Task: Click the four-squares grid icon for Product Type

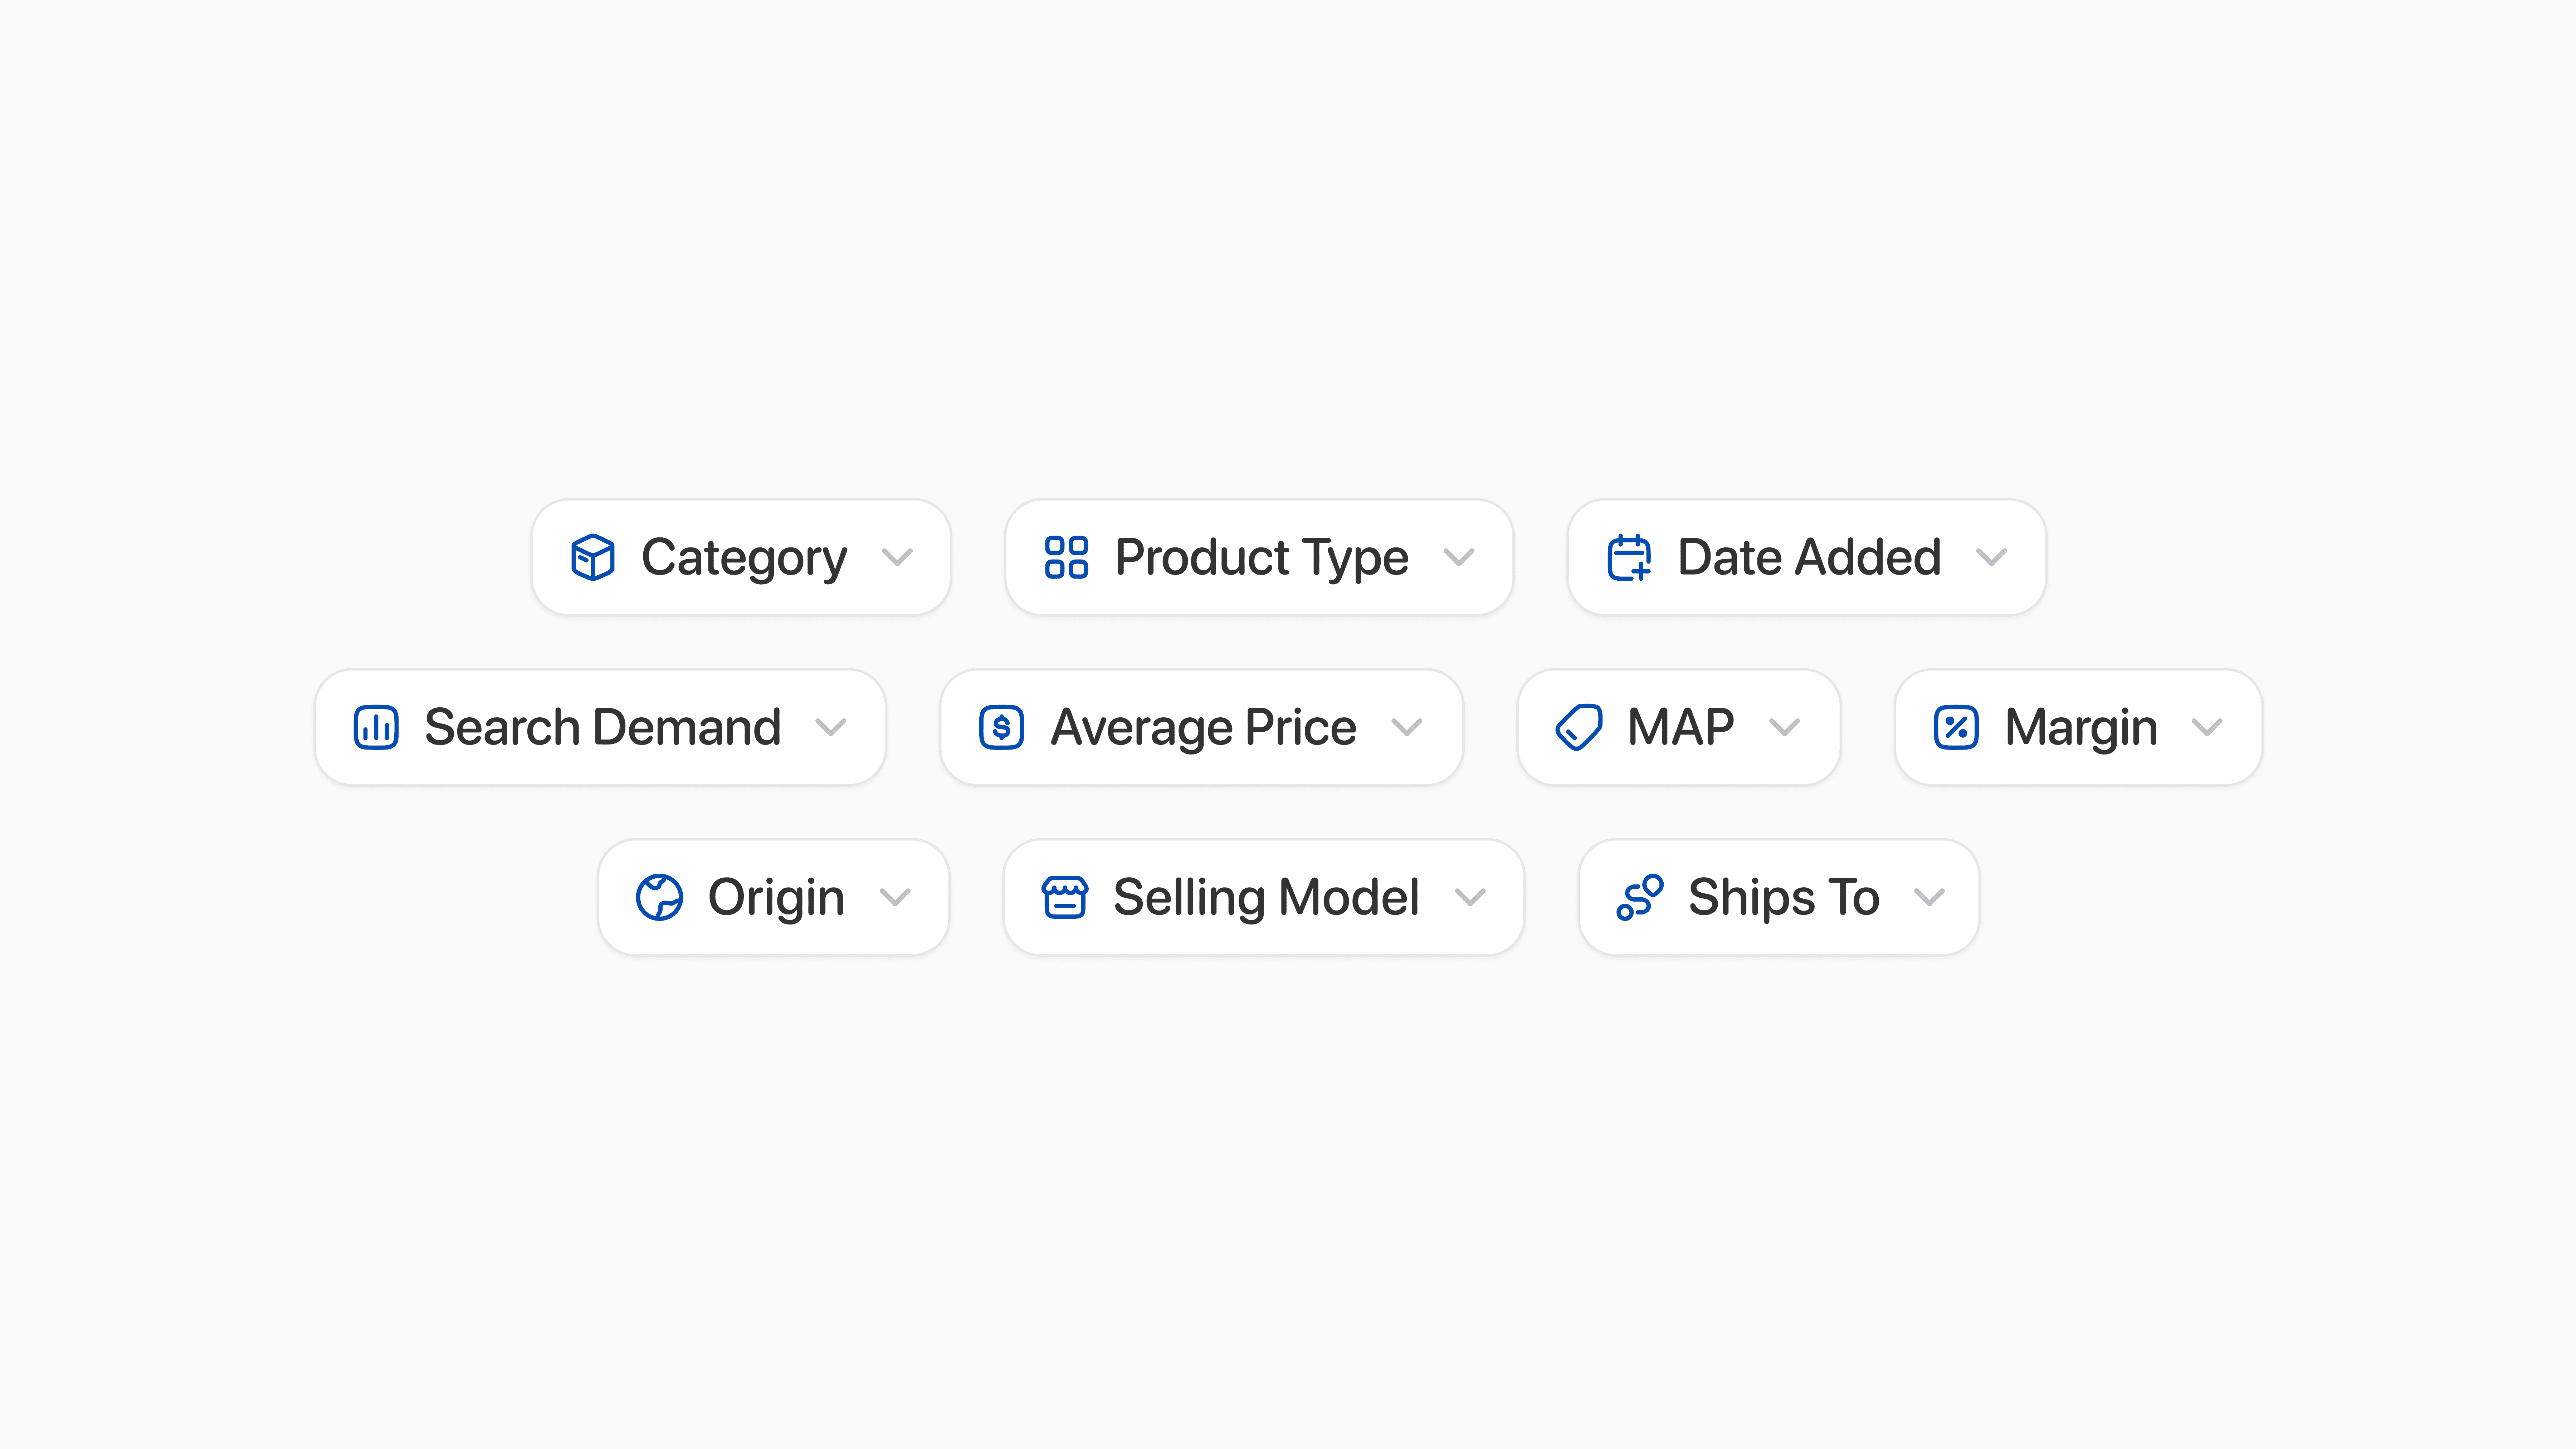Action: (1066, 557)
